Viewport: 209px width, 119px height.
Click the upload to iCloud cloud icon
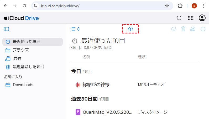pyautogui.click(x=130, y=29)
